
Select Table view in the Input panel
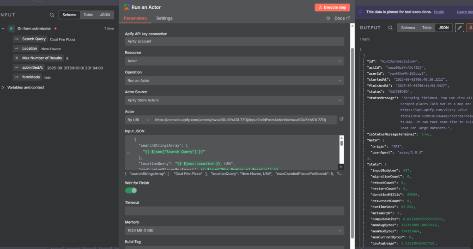[88, 15]
